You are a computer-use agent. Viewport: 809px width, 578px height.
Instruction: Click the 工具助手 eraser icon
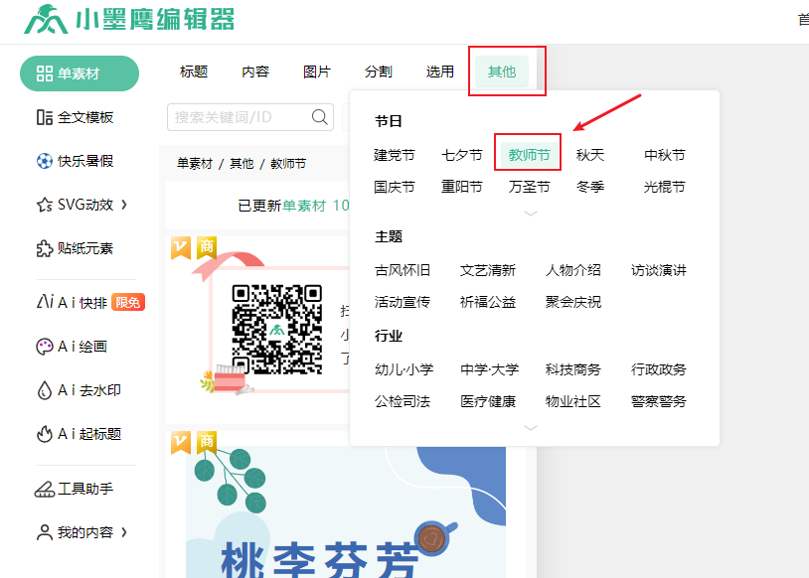click(45, 489)
